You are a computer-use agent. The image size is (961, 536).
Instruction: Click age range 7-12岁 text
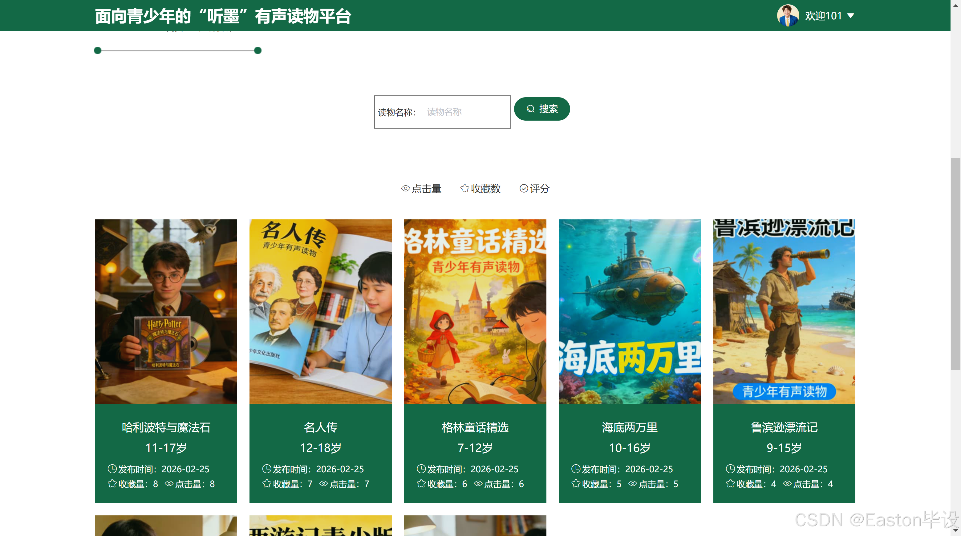click(x=475, y=448)
